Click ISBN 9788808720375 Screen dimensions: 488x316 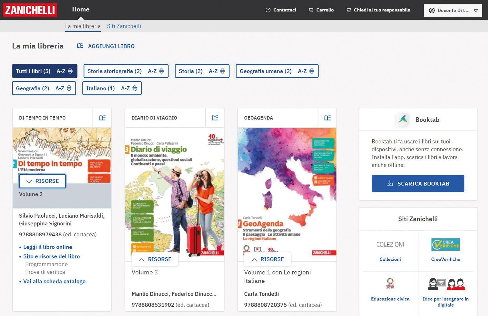[265, 305]
